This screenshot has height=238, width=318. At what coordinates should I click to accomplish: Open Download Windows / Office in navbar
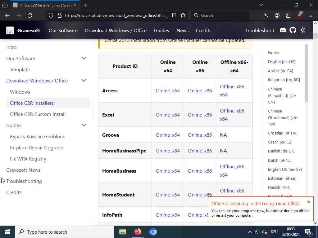[116, 31]
